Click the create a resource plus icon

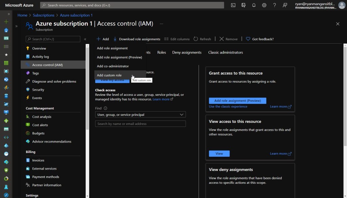(x=6, y=22)
